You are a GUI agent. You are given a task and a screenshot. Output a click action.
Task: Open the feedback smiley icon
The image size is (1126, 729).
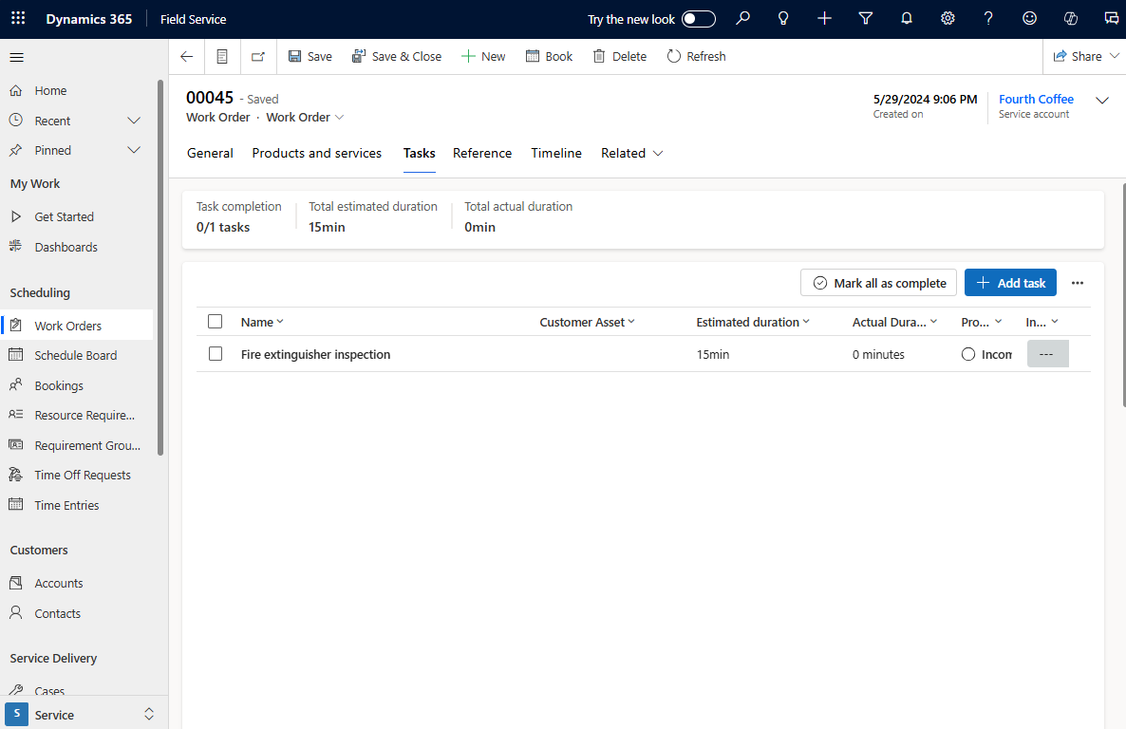click(1030, 19)
